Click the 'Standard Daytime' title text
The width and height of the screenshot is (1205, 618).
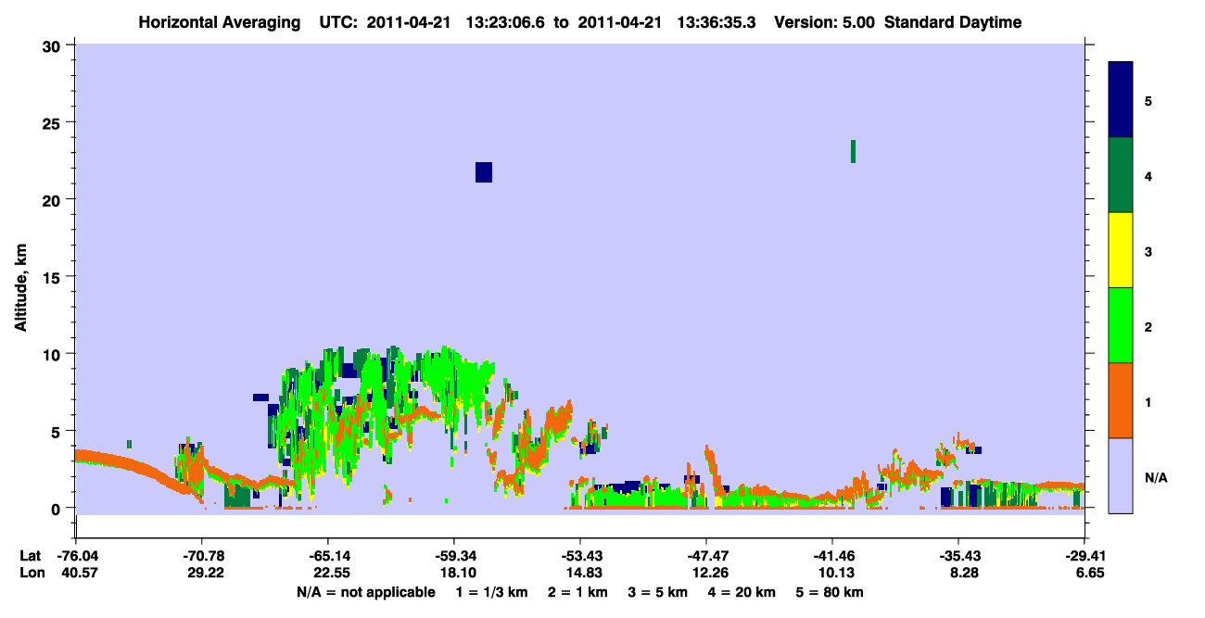(953, 22)
